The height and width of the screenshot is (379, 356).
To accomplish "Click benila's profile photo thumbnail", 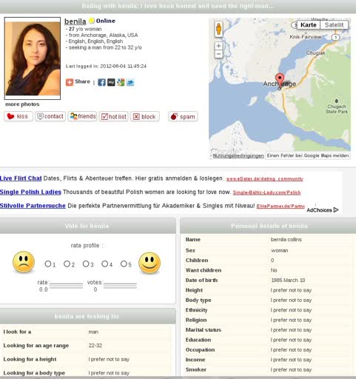I will 33,58.
